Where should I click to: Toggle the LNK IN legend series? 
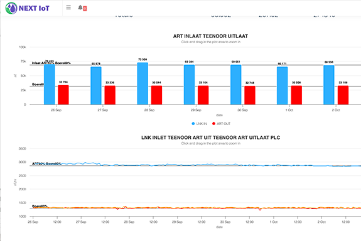click(x=200, y=123)
